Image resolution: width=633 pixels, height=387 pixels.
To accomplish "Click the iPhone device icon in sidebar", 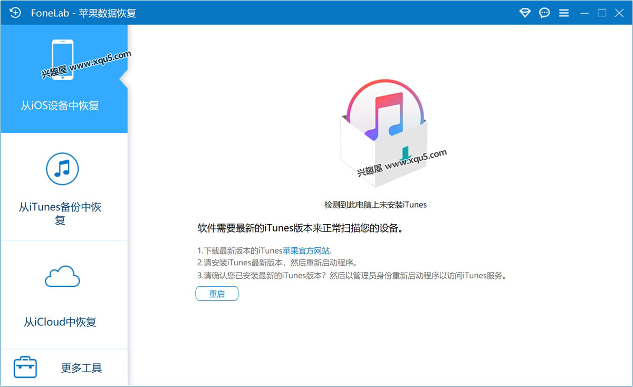I will coord(63,60).
